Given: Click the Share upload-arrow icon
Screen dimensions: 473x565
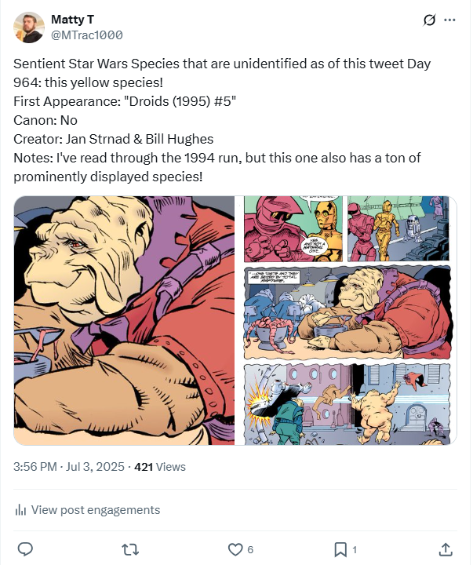Looking at the screenshot, I should tap(445, 549).
